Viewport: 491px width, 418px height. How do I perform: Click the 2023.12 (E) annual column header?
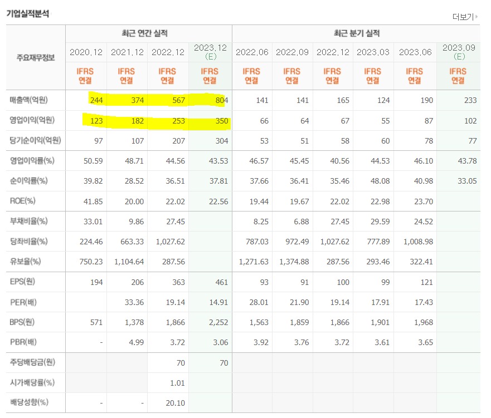point(211,52)
